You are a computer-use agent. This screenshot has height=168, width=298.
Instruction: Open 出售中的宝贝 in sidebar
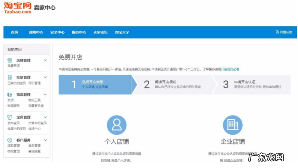[x=37, y=123]
